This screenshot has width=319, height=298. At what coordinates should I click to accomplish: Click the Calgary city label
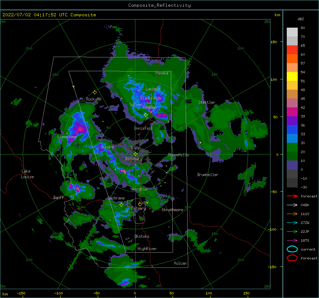pos(138,208)
